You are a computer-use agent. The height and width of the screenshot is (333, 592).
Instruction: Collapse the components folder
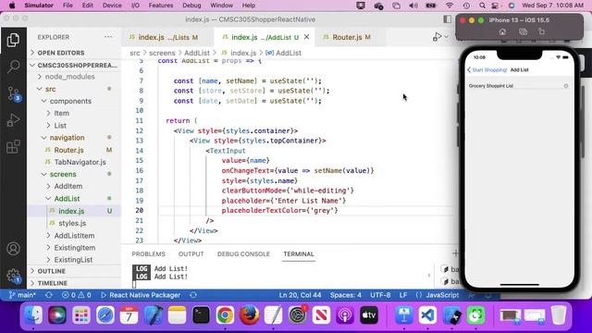coord(70,101)
